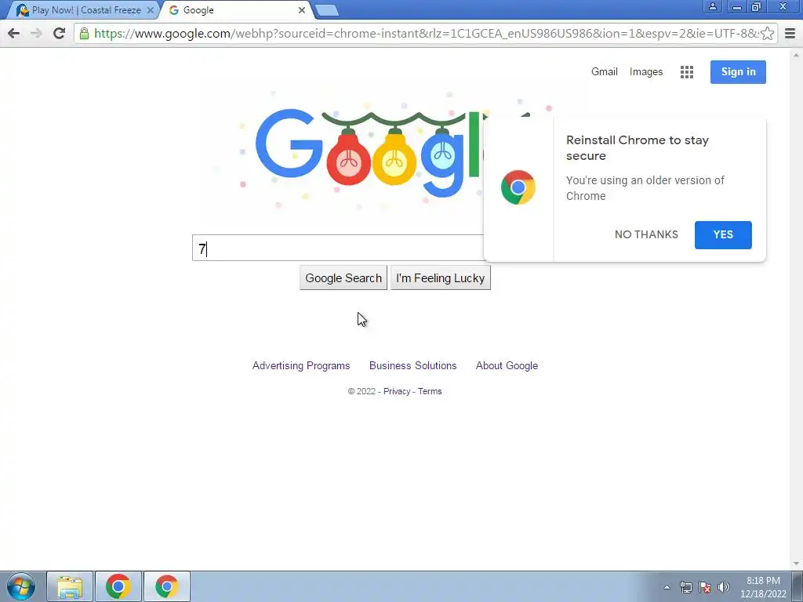This screenshot has width=803, height=602.
Task: Click the page scrollbar down arrow
Action: click(x=797, y=563)
